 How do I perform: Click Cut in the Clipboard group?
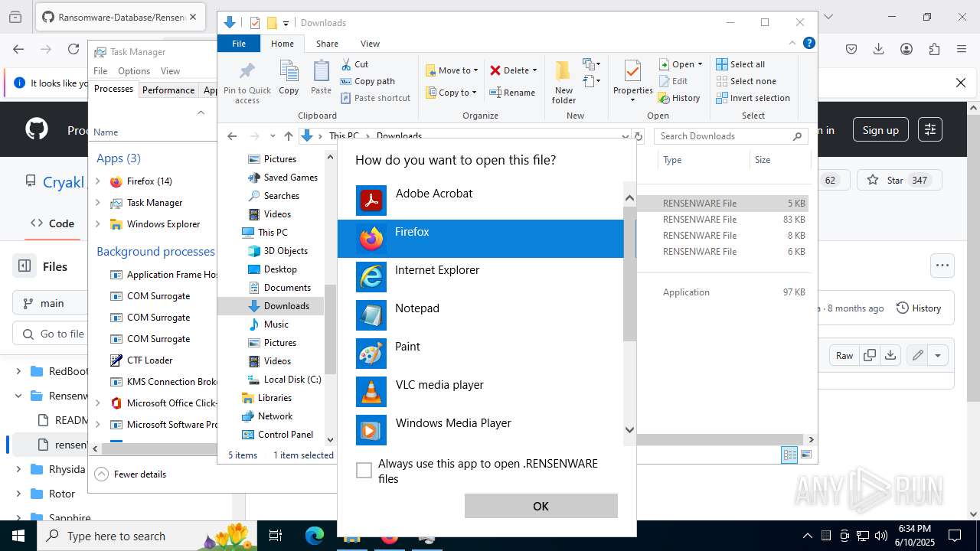click(354, 64)
